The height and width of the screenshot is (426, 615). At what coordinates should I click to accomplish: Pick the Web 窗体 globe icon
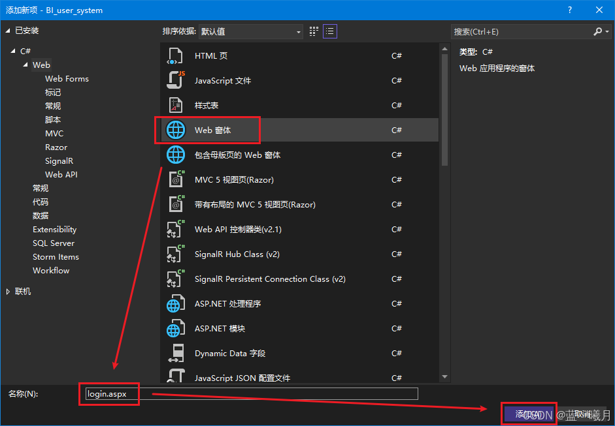175,130
